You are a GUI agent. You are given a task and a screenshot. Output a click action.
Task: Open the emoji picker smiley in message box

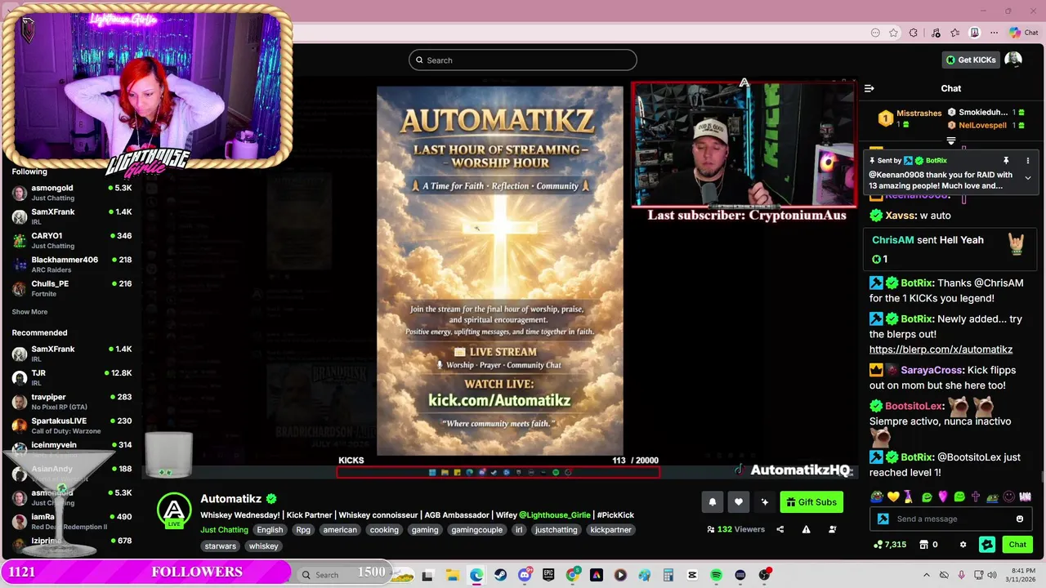1019,519
